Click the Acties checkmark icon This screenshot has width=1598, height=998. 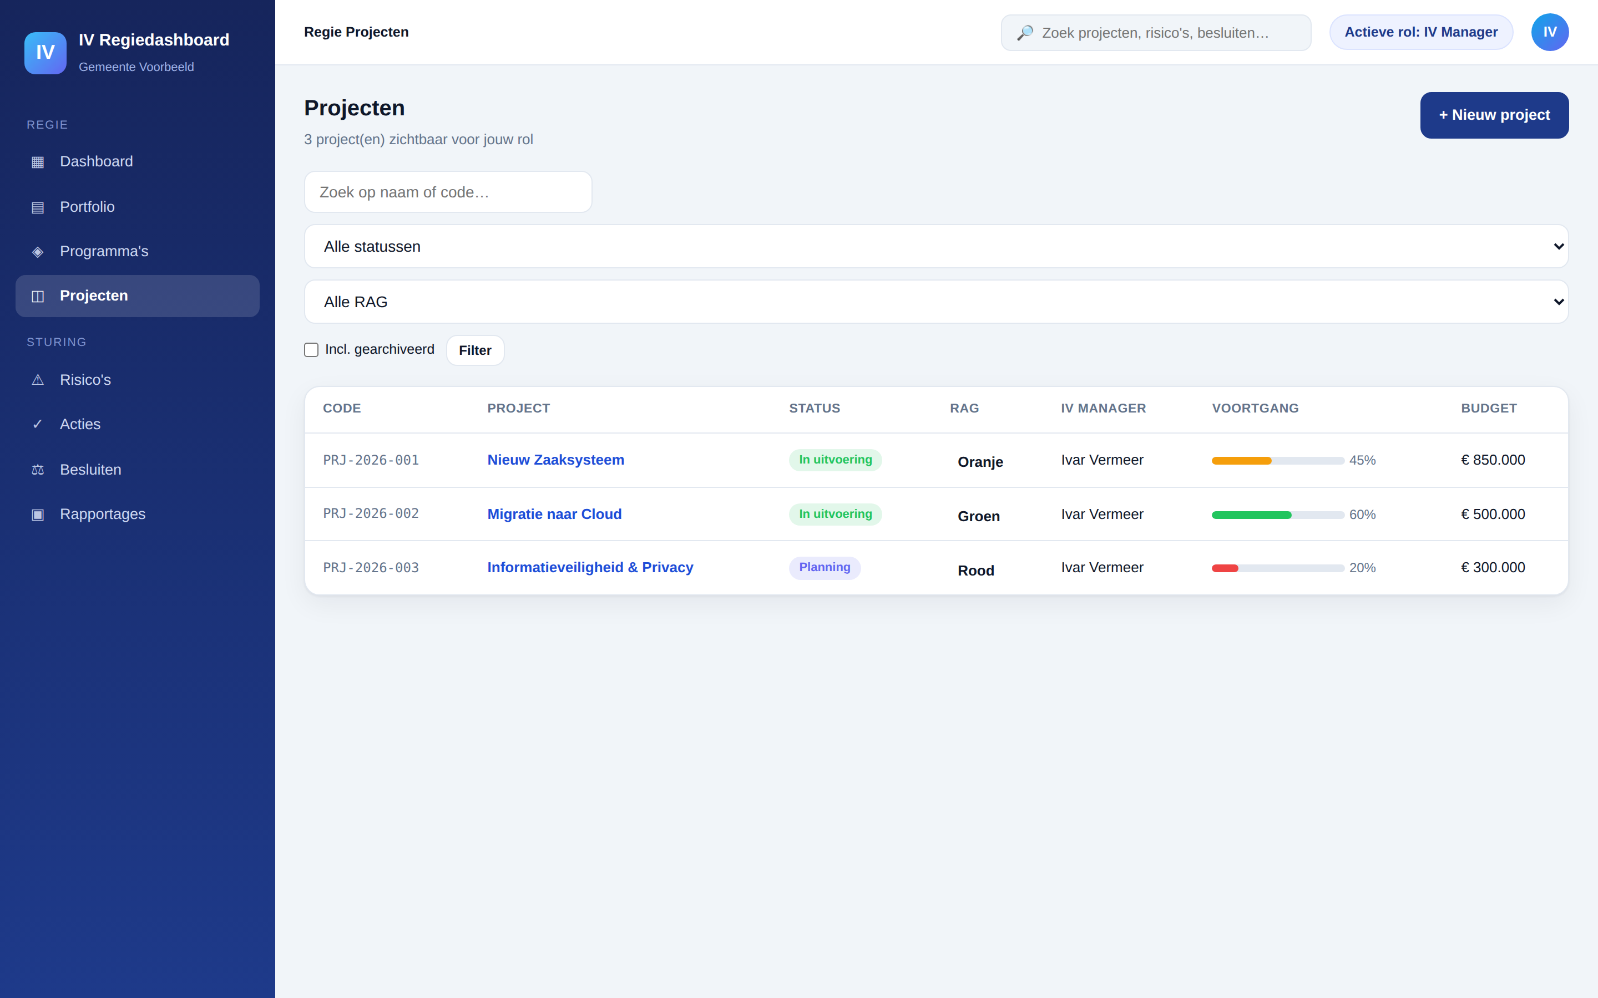(38, 424)
